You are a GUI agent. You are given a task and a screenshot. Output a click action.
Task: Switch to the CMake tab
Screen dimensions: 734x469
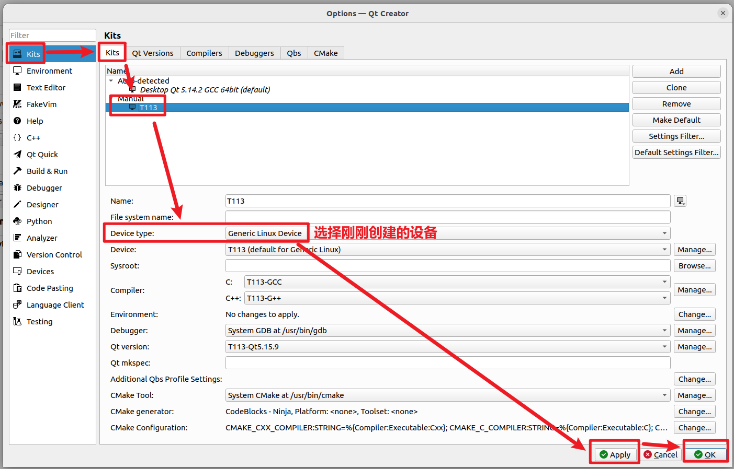[x=326, y=53]
